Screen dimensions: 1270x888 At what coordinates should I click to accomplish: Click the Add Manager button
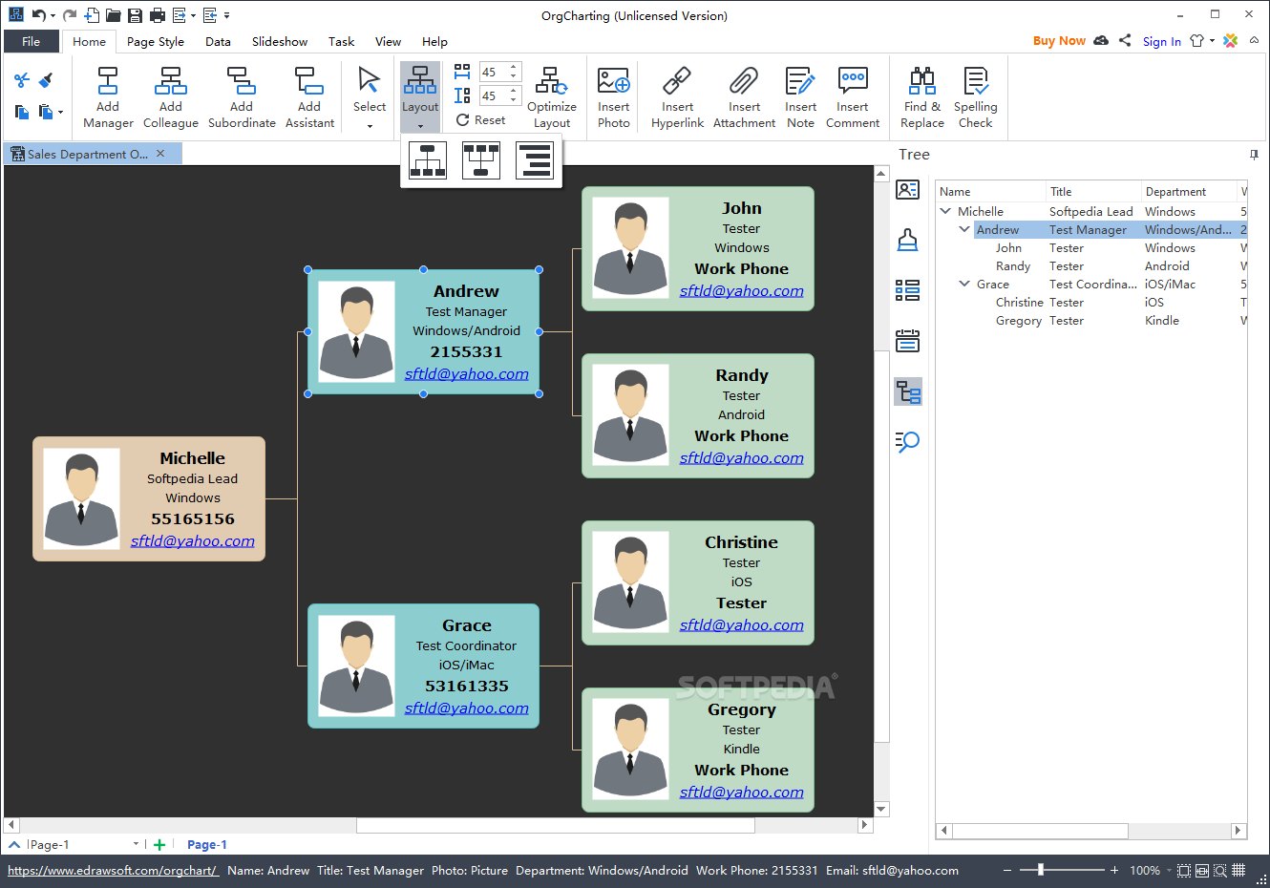tap(108, 97)
